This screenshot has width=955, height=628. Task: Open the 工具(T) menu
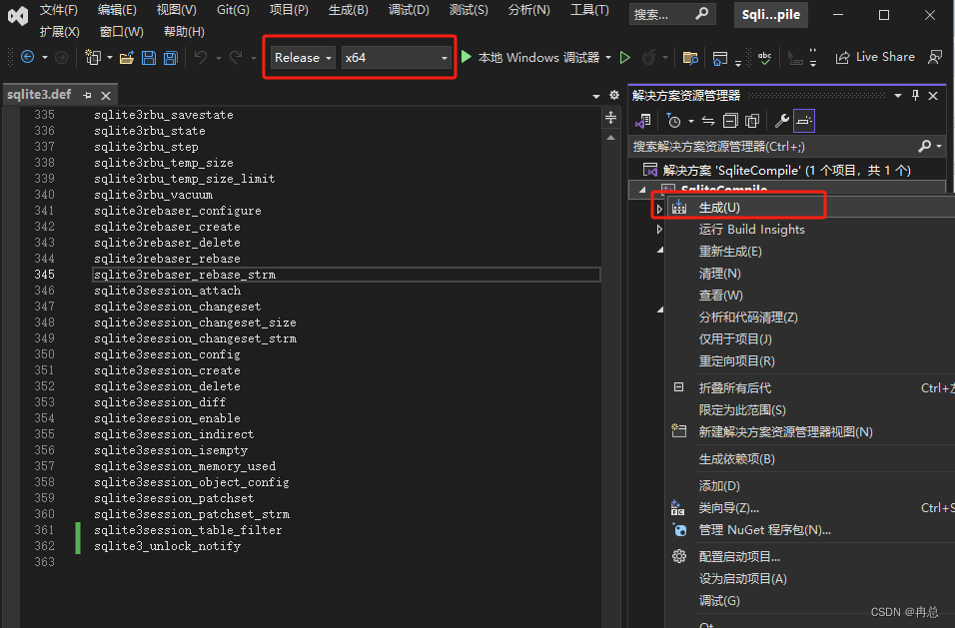[589, 10]
